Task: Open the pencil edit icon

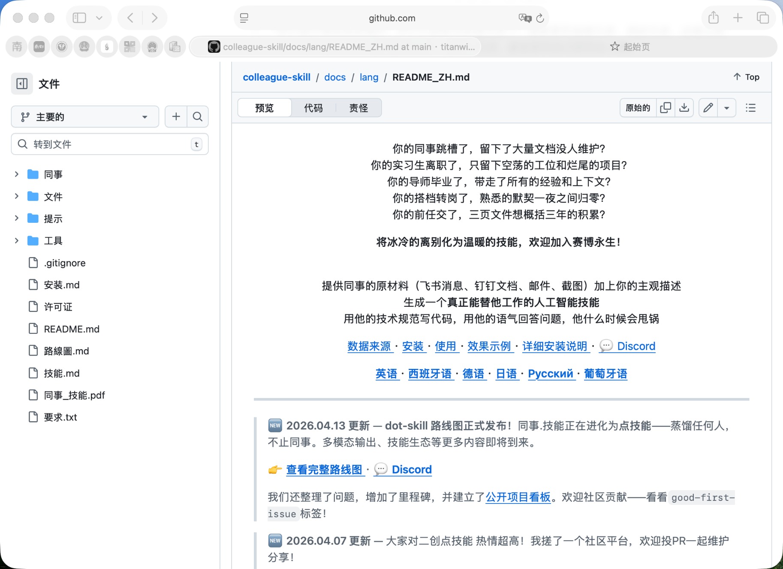Action: [708, 108]
